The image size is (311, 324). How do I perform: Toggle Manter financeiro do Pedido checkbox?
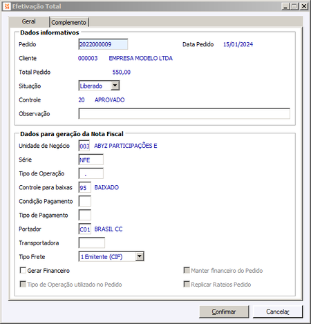(x=187, y=270)
